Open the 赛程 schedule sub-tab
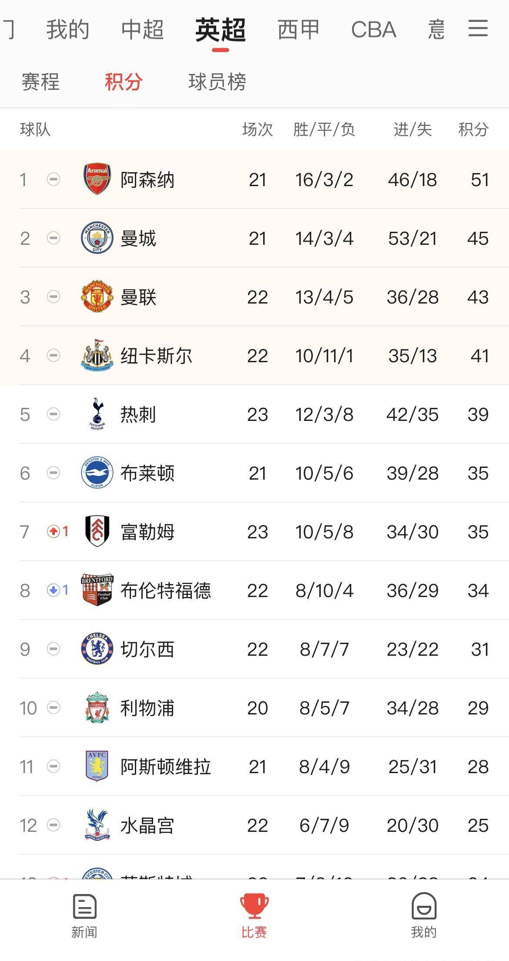Viewport: 509px width, 961px height. coord(40,82)
